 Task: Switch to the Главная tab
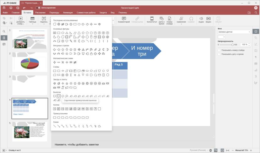[x=16, y=13]
